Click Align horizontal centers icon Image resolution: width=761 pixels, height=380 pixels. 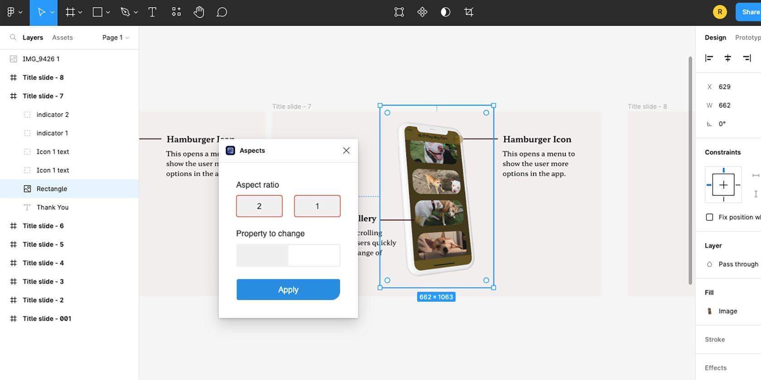728,58
